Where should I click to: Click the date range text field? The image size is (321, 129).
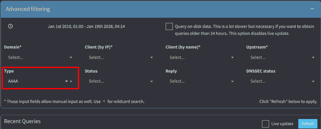coord(86,26)
